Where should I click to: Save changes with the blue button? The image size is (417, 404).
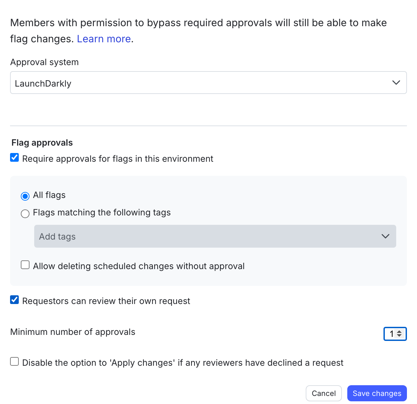point(377,393)
